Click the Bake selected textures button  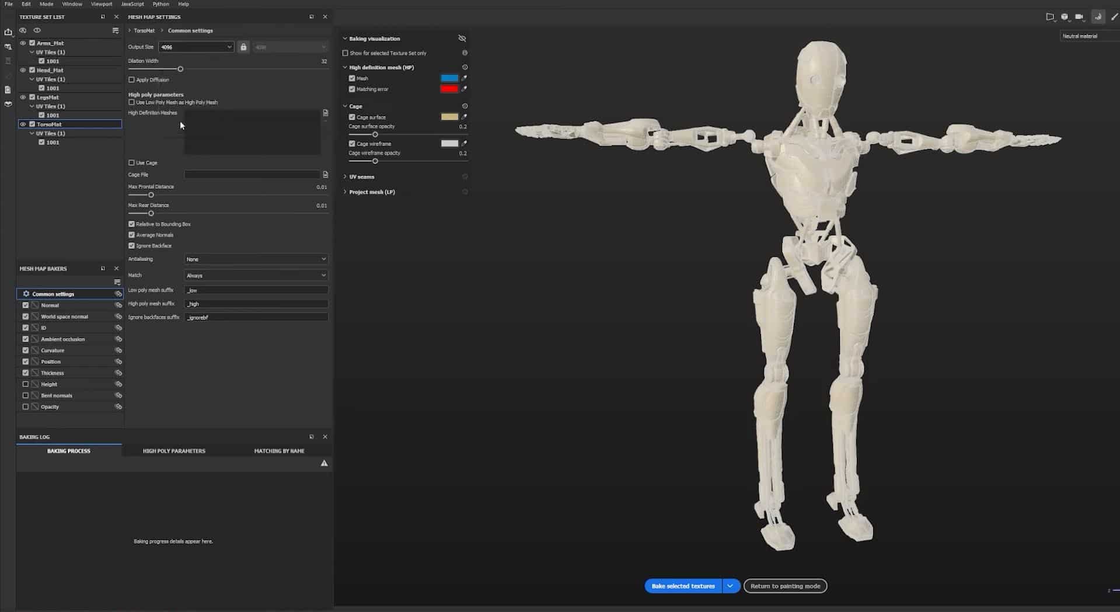(682, 586)
